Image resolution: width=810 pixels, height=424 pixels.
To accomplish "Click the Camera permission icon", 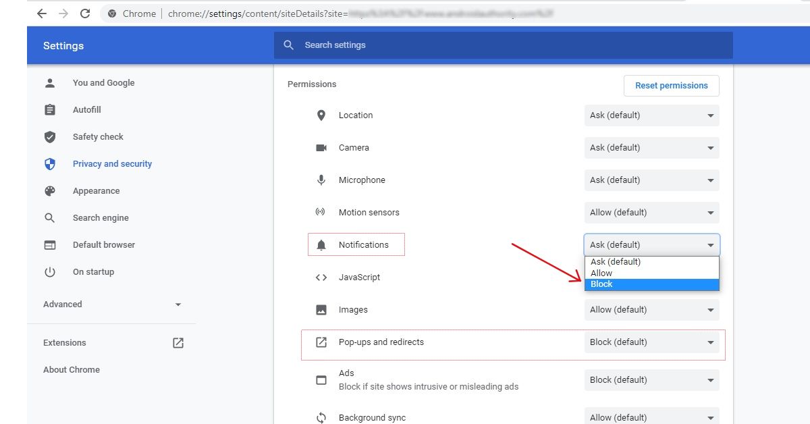I will [x=321, y=147].
